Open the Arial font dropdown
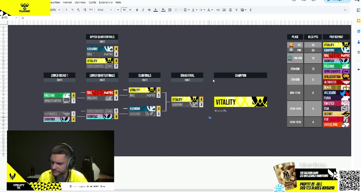This screenshot has width=361, height=192. 105,10
